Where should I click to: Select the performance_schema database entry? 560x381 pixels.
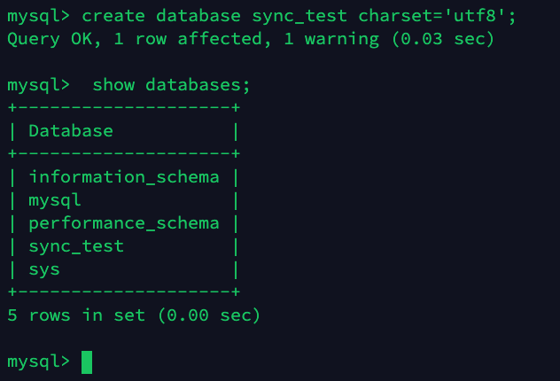pyautogui.click(x=123, y=222)
